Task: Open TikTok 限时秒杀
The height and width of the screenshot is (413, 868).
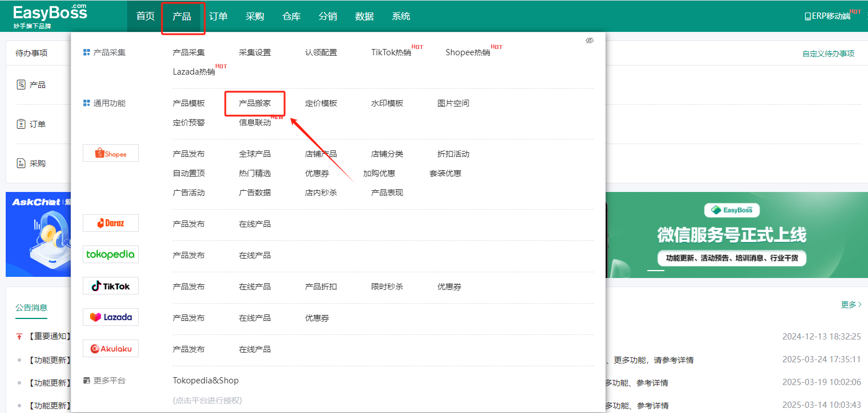Action: coord(387,287)
